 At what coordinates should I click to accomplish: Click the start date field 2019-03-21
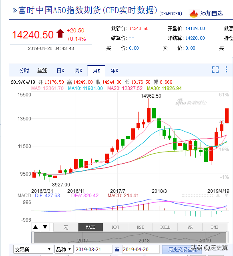coord(93,249)
